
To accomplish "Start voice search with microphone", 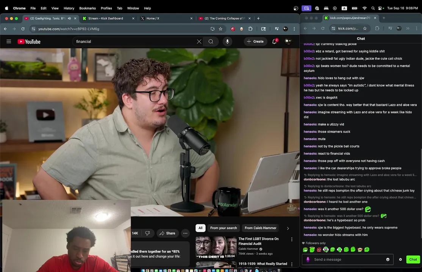I will click(x=227, y=42).
